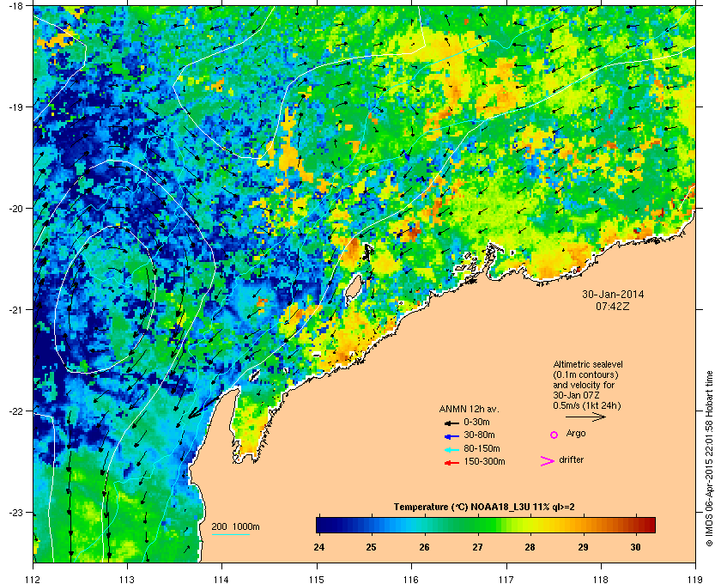Image resolution: width=721 pixels, height=584 pixels.
Task: Click the '118' longitude axis label
Action: click(601, 579)
